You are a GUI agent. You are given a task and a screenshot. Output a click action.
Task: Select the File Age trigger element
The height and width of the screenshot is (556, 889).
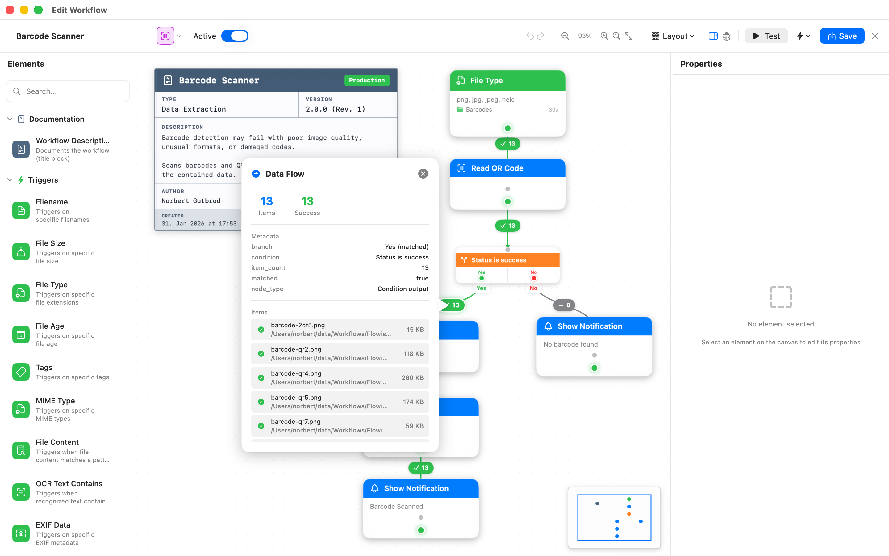point(68,335)
